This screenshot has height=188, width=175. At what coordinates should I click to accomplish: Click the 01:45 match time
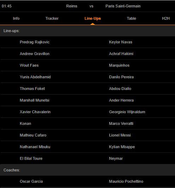click(x=7, y=6)
